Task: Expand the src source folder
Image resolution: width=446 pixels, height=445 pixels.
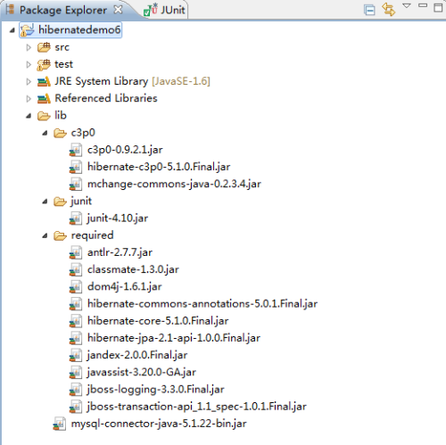Action: [29, 47]
